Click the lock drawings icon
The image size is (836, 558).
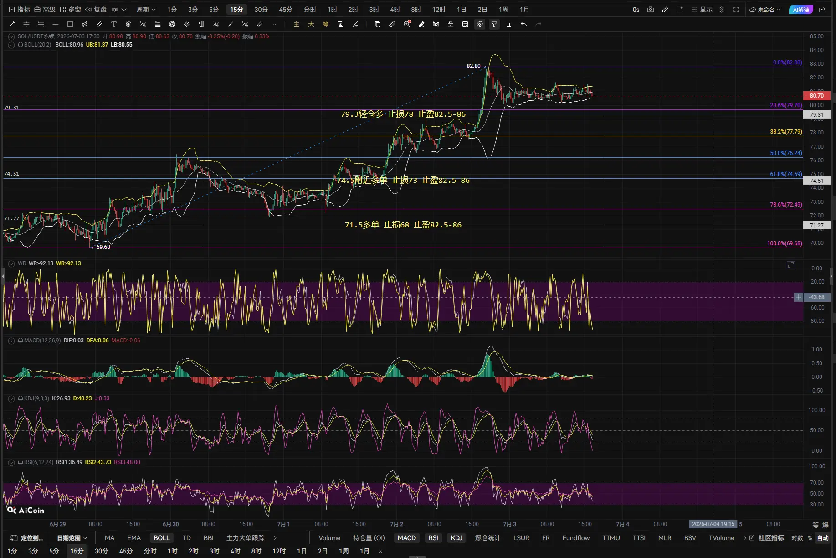pos(451,24)
